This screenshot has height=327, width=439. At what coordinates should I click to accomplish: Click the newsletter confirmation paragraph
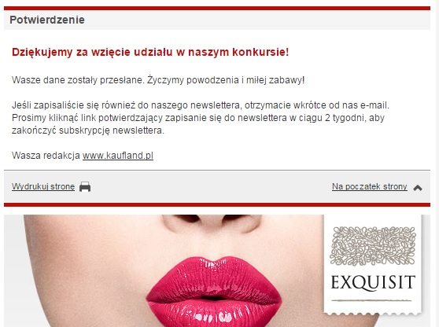click(201, 118)
